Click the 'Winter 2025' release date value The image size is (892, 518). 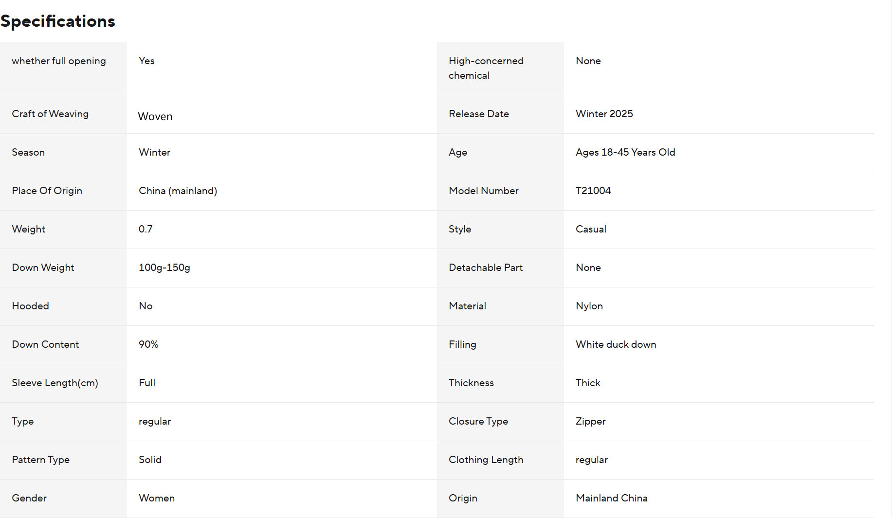604,114
